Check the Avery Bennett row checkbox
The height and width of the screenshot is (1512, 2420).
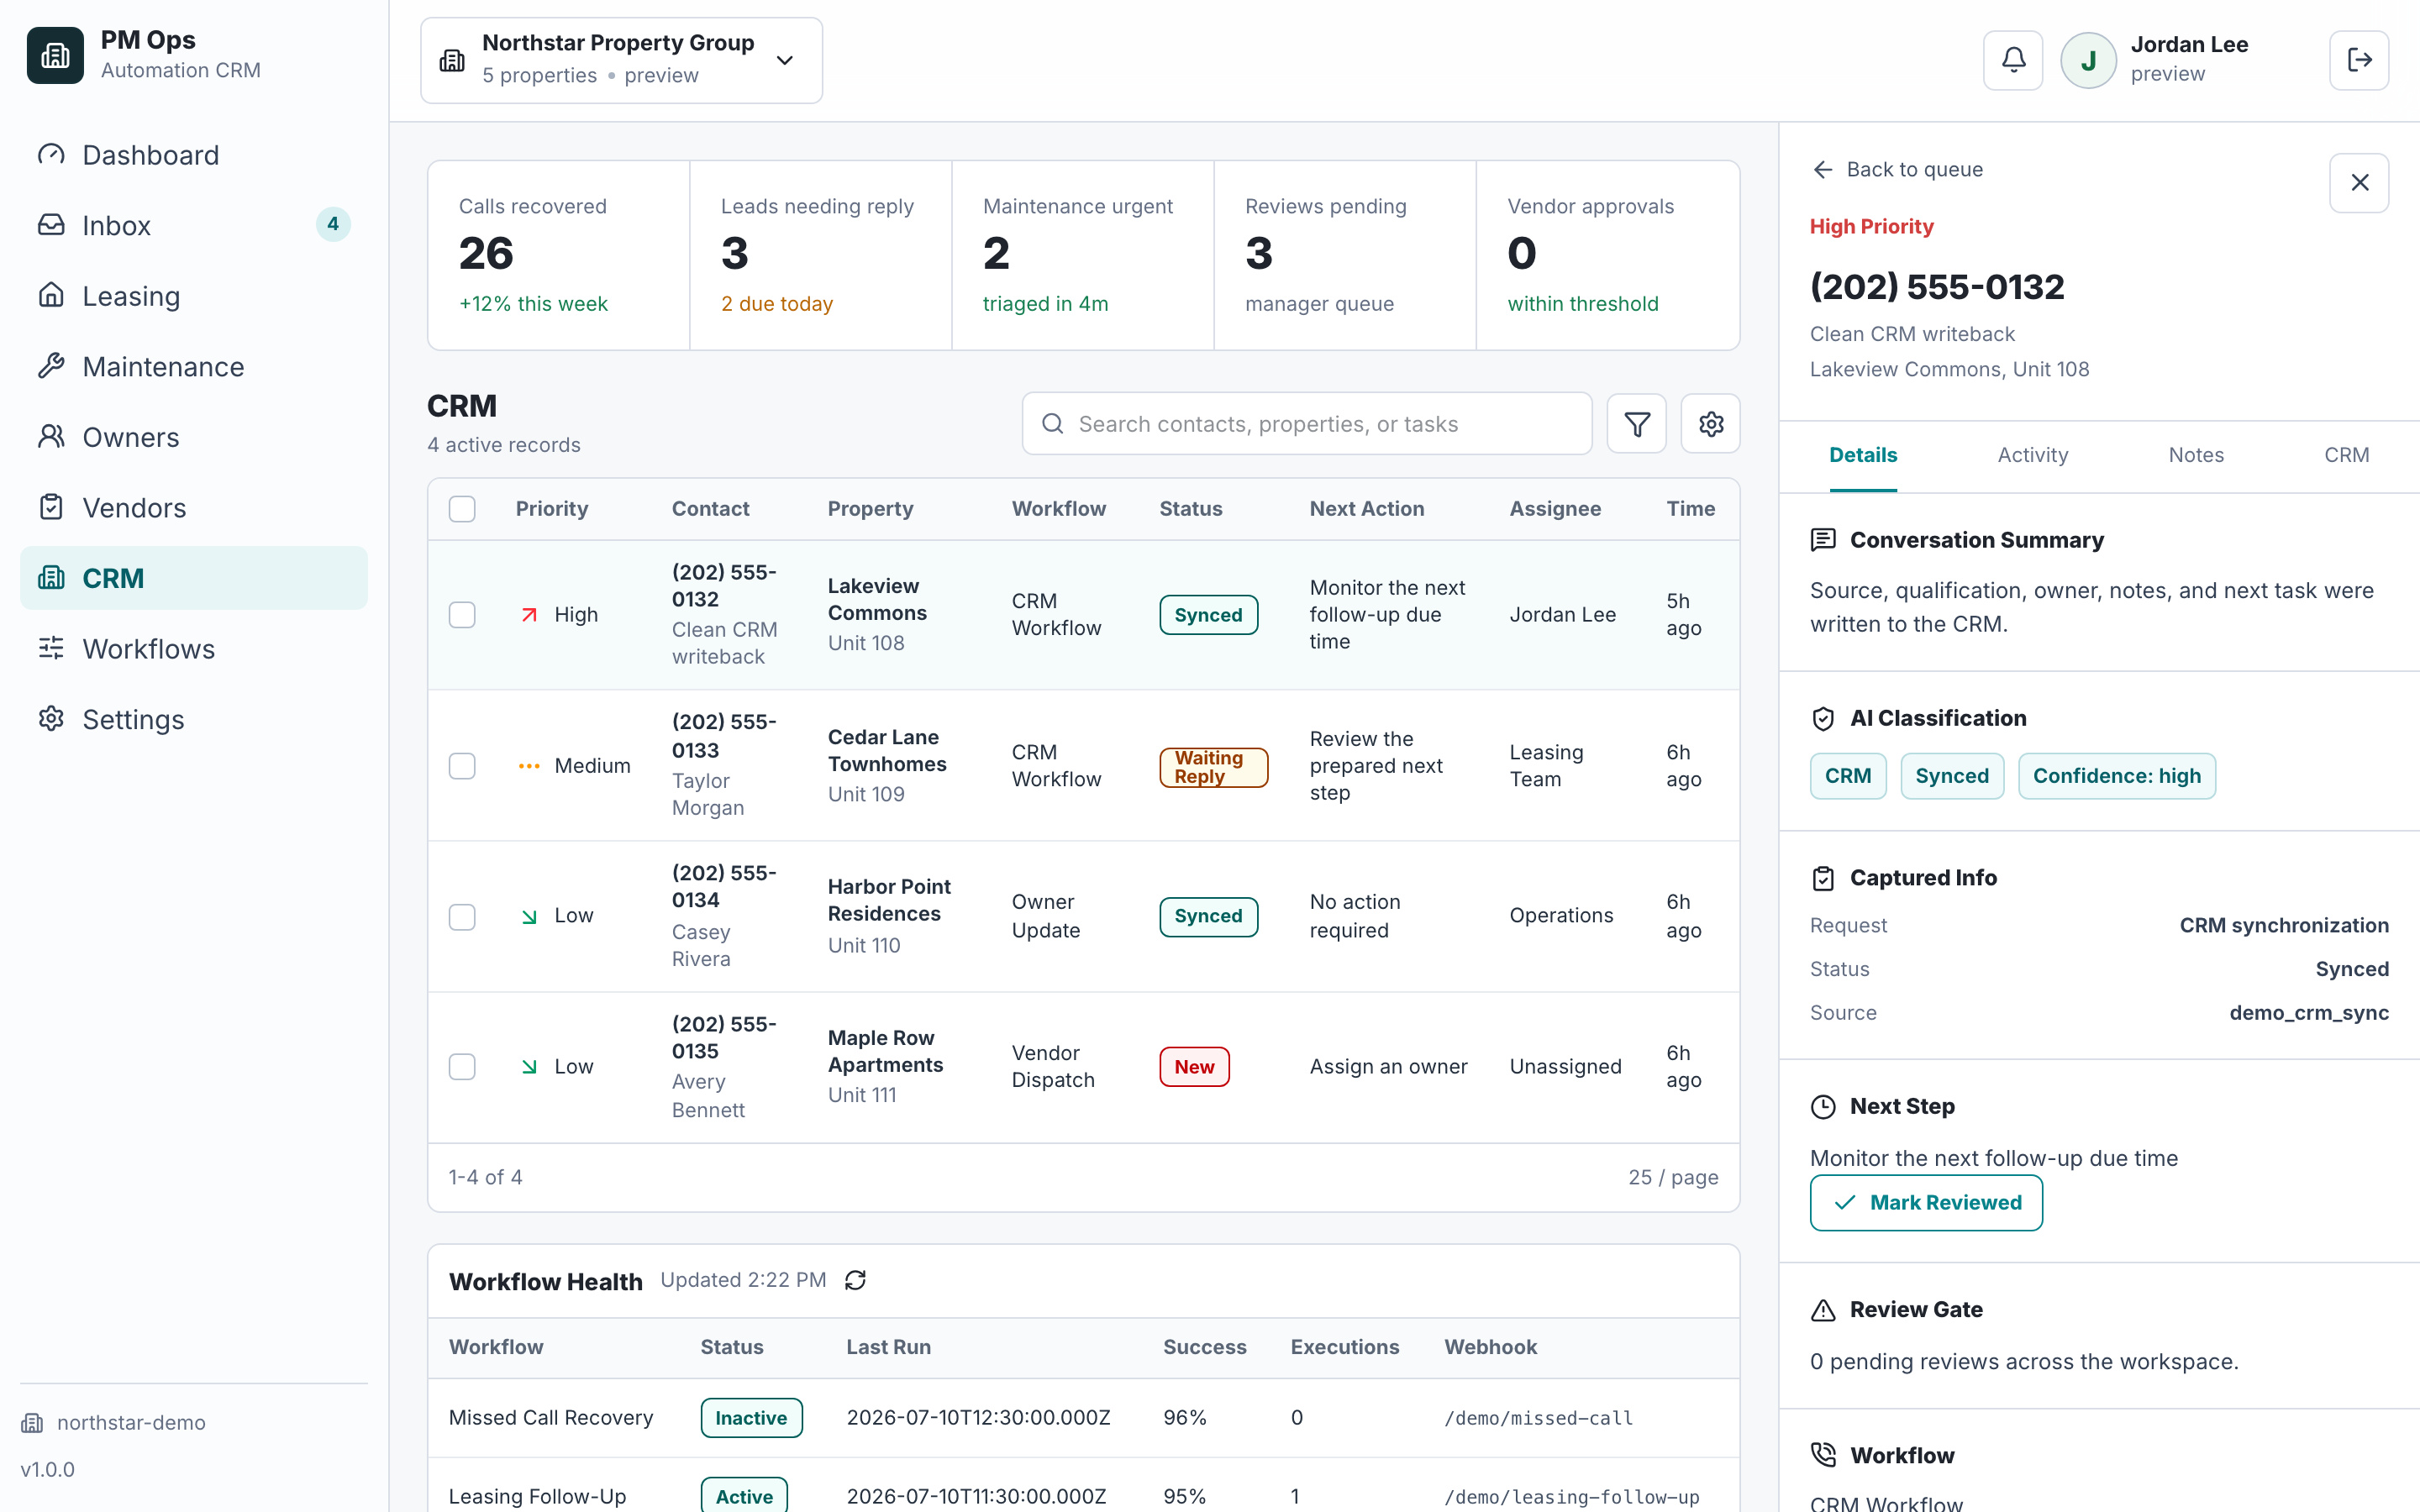(x=462, y=1067)
